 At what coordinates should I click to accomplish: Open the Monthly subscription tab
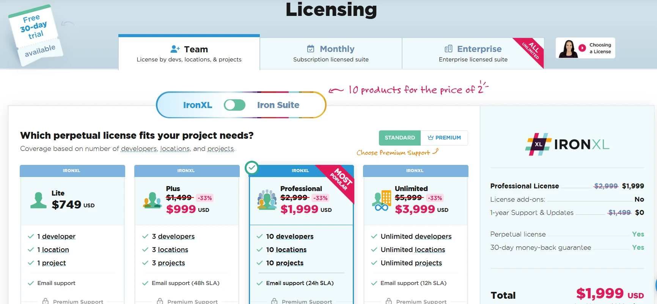click(x=331, y=53)
